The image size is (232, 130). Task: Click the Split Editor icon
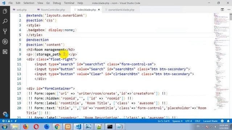[222, 10]
